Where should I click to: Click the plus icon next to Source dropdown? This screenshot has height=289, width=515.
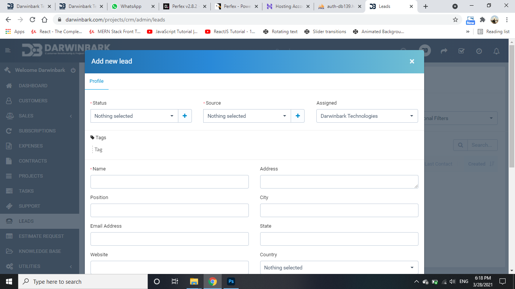coord(297,116)
